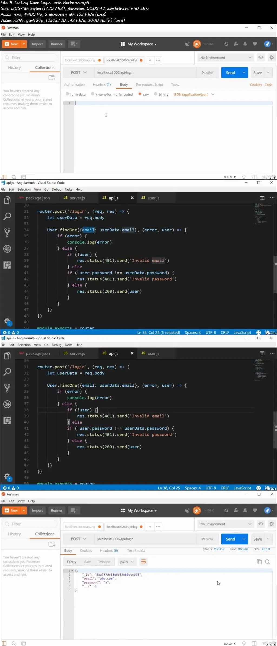The height and width of the screenshot is (646, 277).
Task: Select the binary body radio button
Action: coord(156,94)
